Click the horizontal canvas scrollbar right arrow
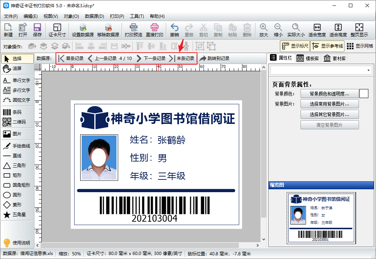 tap(258, 245)
